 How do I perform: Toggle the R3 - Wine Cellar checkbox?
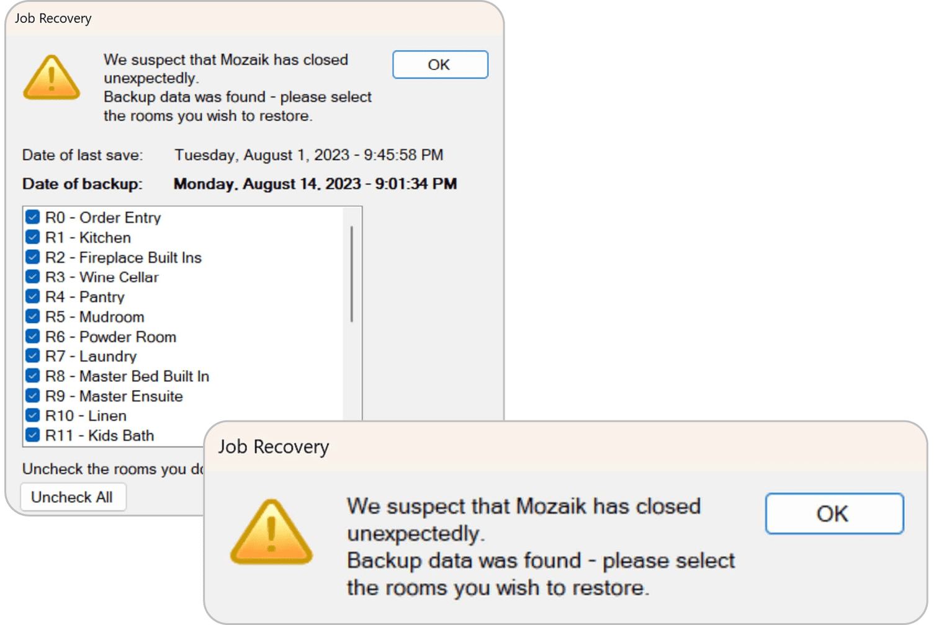[33, 277]
